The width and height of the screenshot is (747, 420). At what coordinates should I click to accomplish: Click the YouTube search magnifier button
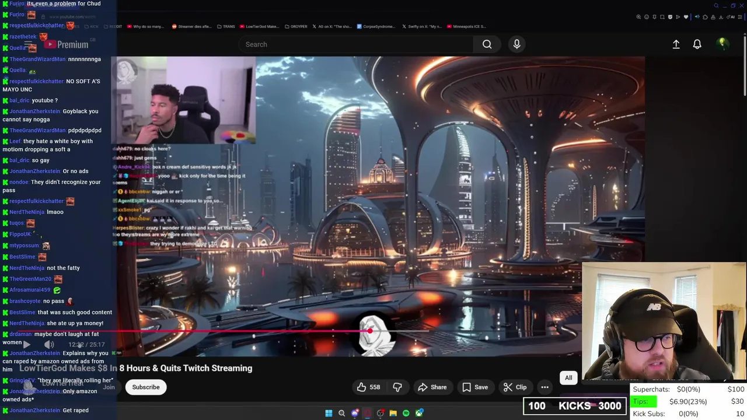coord(487,44)
